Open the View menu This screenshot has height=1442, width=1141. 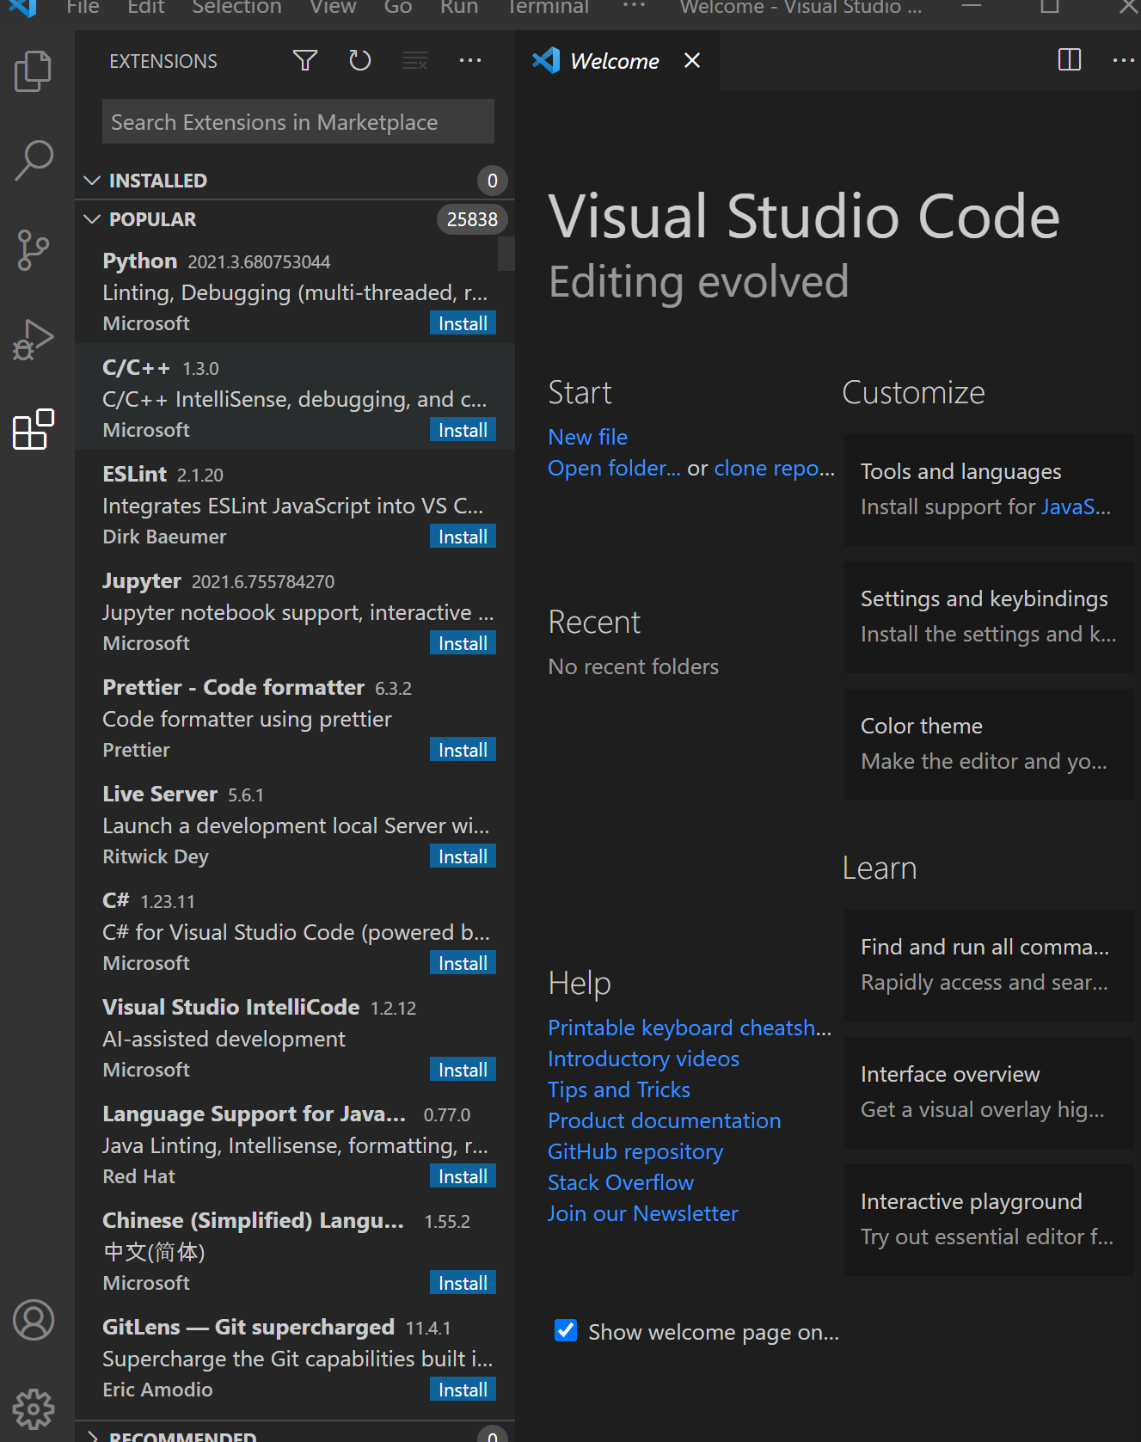pyautogui.click(x=333, y=8)
